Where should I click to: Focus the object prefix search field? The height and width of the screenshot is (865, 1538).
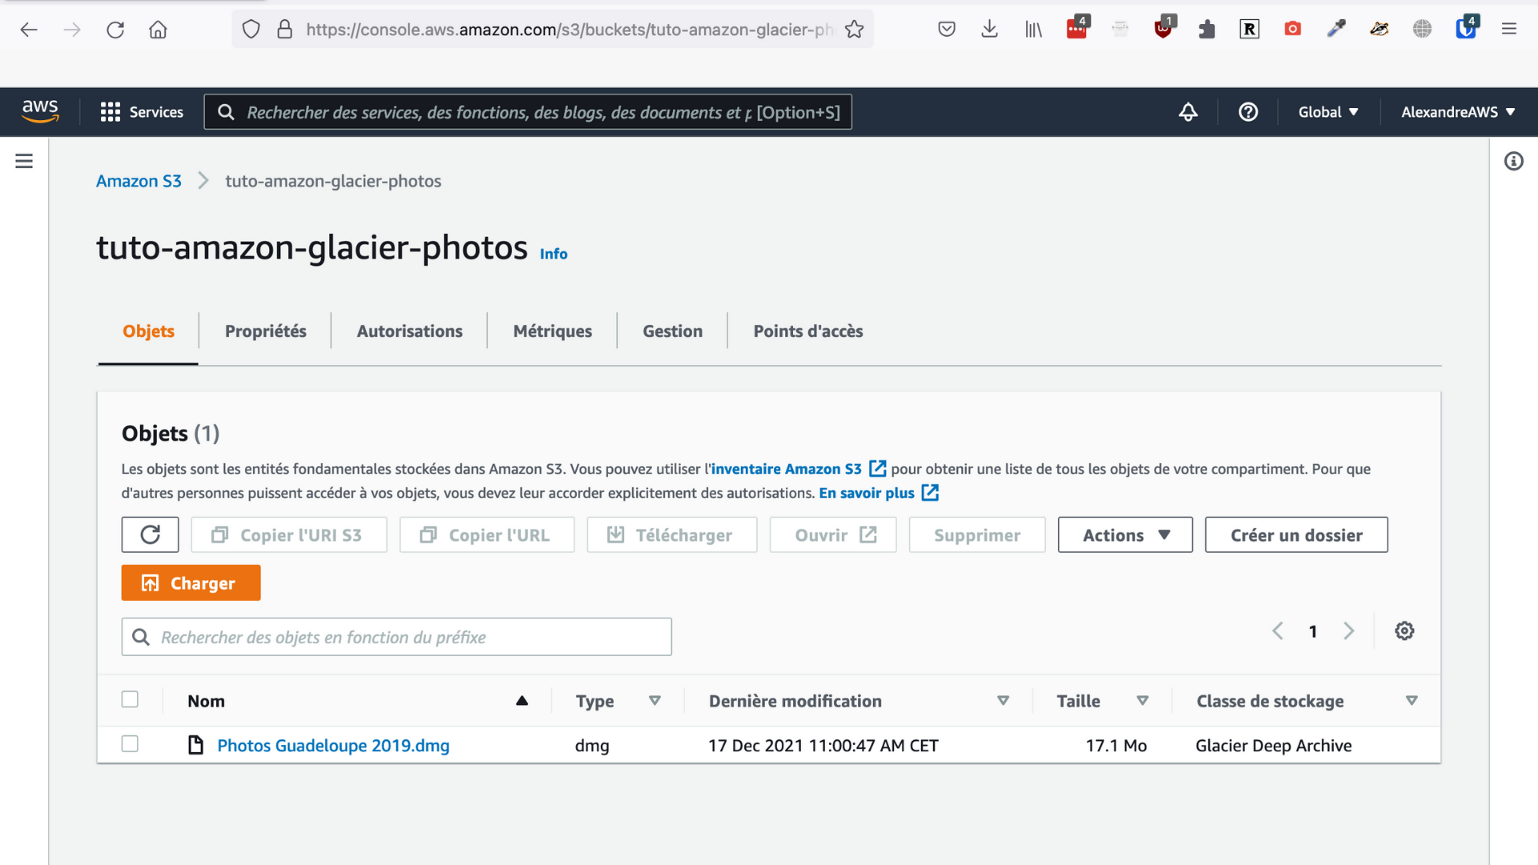[397, 638]
